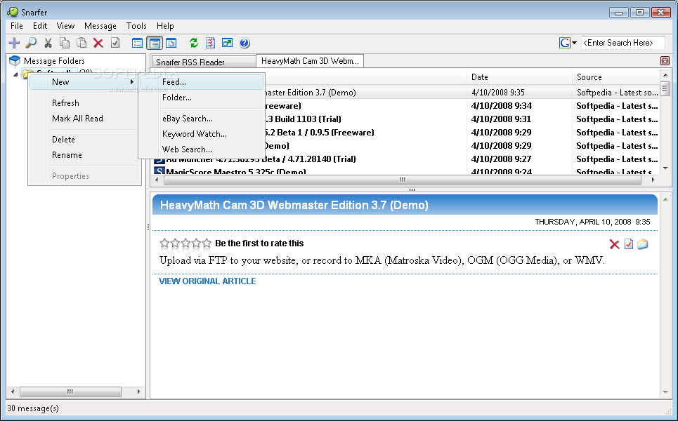Choose Feed... from the New submenu
This screenshot has height=421, width=678.
(202, 82)
